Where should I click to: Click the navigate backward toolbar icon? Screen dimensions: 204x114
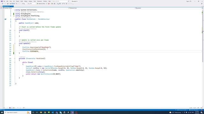[x=3, y=3]
